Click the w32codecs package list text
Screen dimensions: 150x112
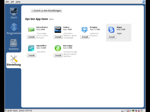[70, 35]
